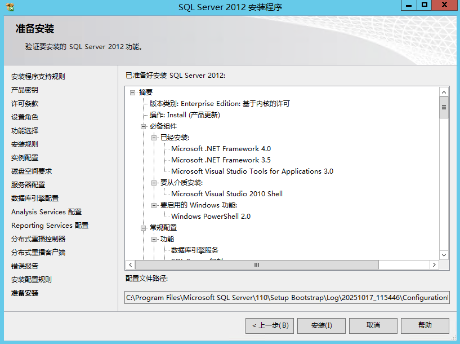
Task: Go back with the 上一步(B) button
Action: click(x=270, y=325)
